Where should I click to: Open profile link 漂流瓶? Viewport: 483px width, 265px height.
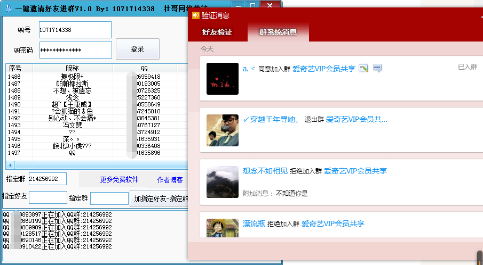pos(254,223)
